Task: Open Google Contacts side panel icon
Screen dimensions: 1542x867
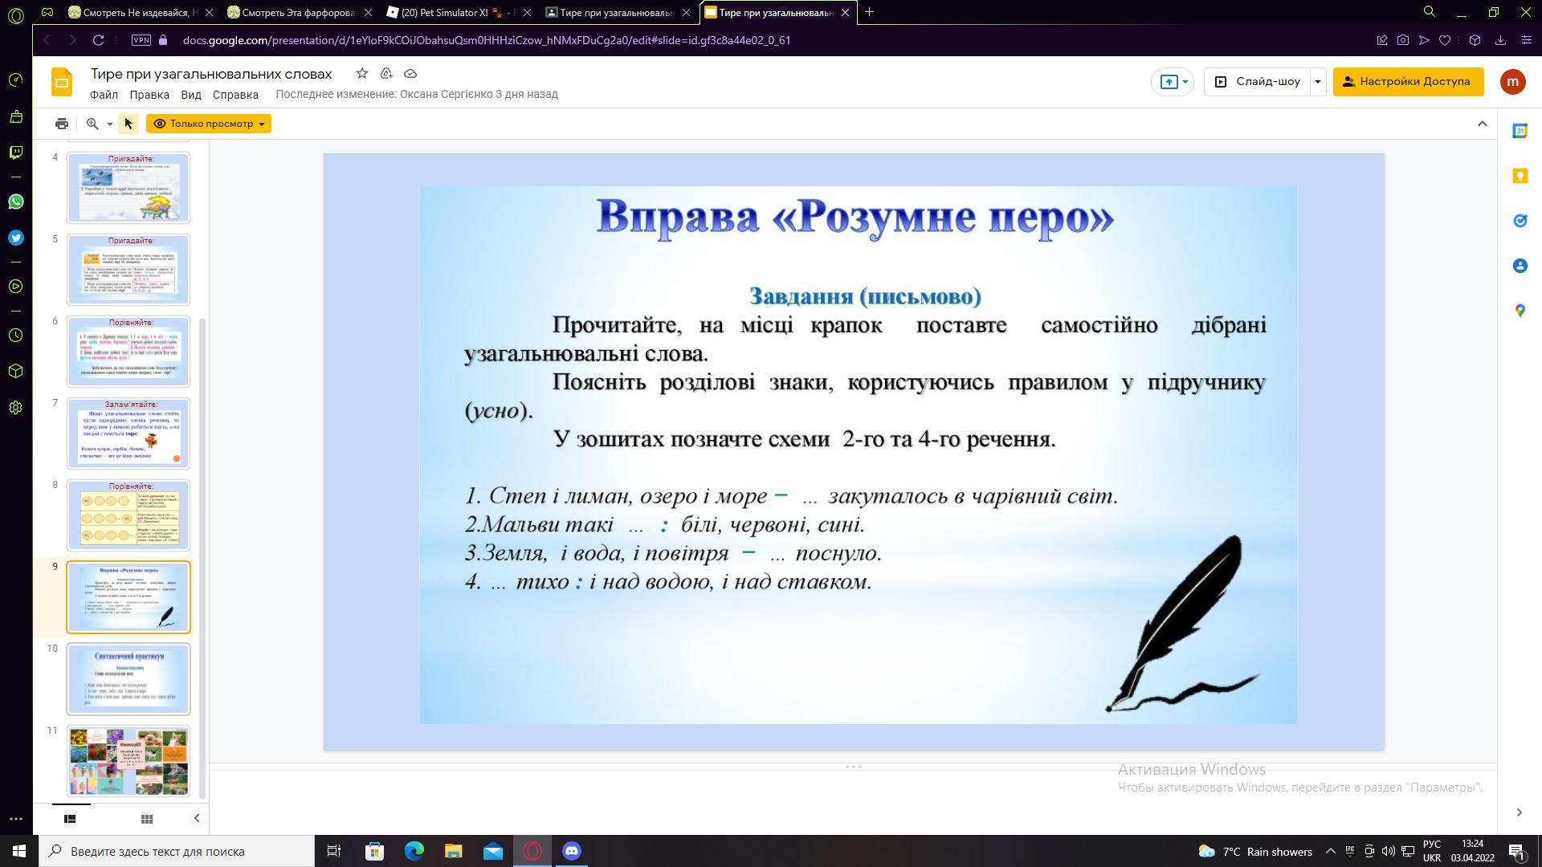Action: pyautogui.click(x=1520, y=266)
